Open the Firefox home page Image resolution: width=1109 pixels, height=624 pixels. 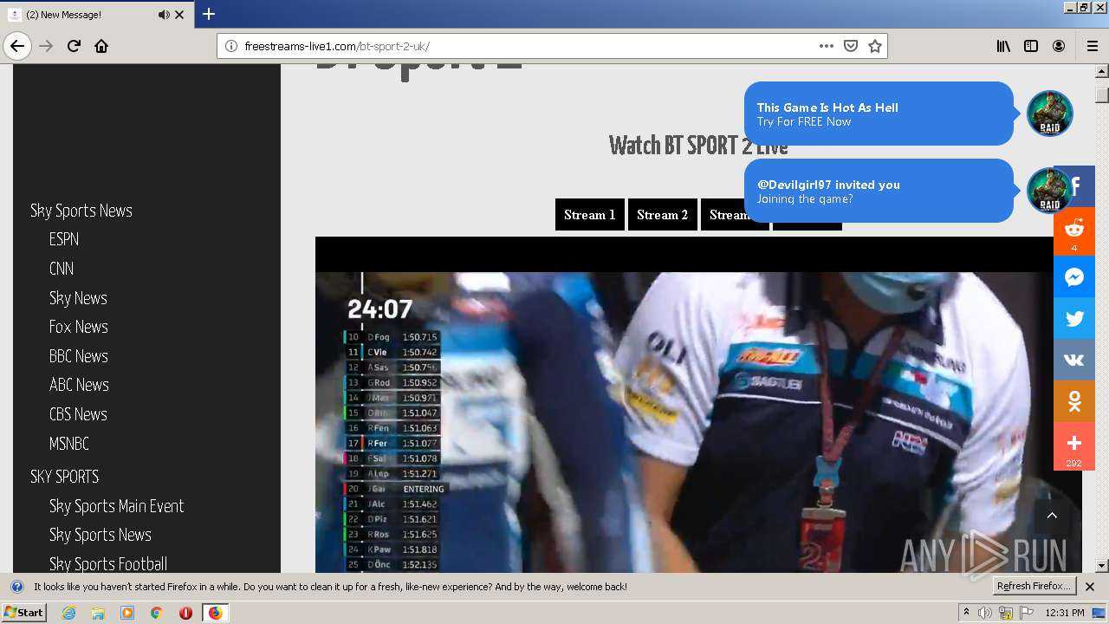[101, 46]
